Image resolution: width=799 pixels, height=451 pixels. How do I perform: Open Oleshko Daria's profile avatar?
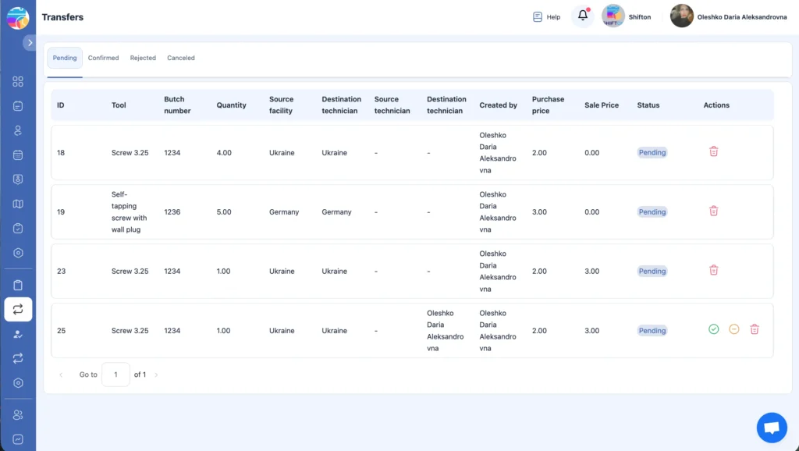click(x=680, y=16)
